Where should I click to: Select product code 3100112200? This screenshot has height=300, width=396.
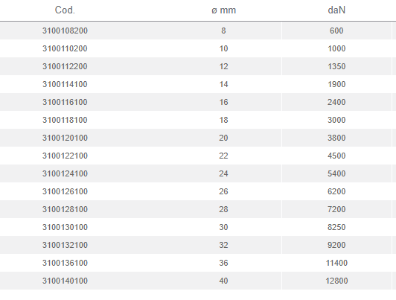point(65,66)
